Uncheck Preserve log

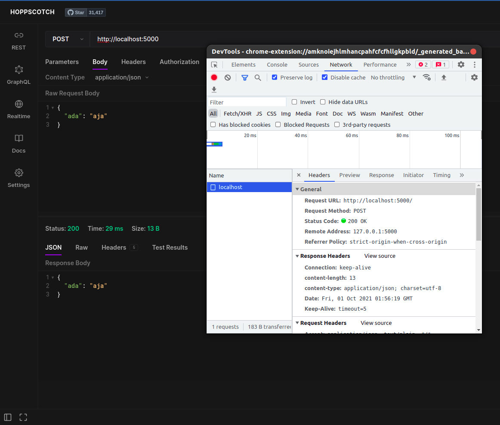(274, 77)
